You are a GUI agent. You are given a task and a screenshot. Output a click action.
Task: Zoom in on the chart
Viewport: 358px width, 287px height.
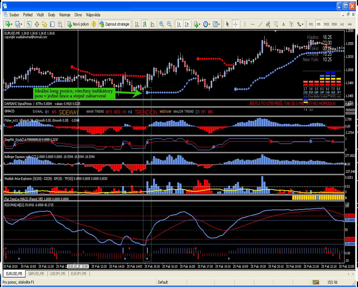(x=162, y=24)
